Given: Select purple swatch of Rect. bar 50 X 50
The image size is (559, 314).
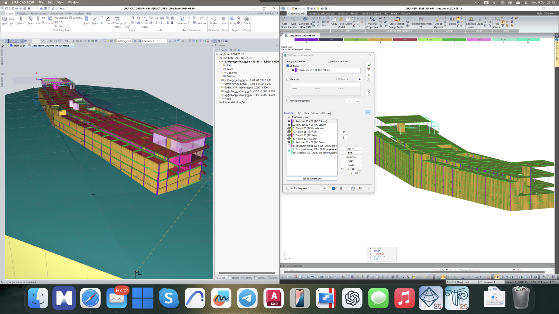Looking at the screenshot, I should pos(292,121).
